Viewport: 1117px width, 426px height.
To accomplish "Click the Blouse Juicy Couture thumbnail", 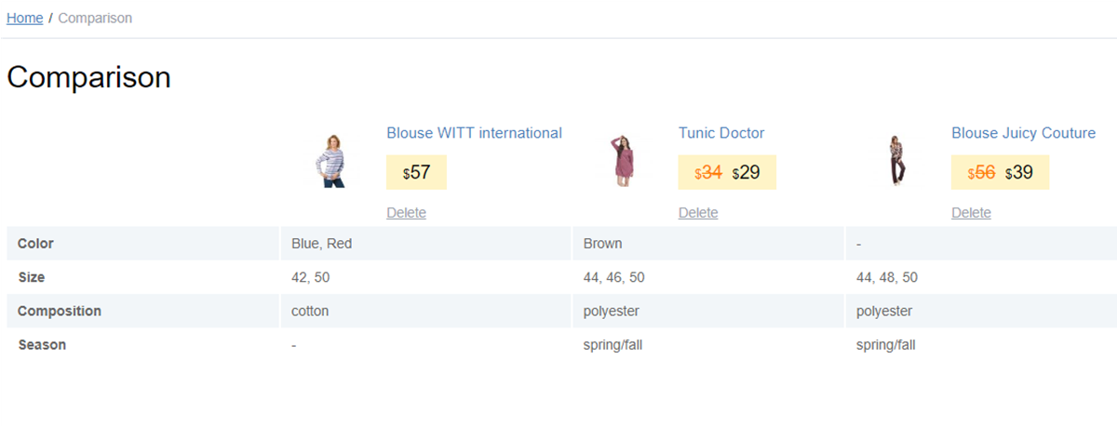I will 896,161.
